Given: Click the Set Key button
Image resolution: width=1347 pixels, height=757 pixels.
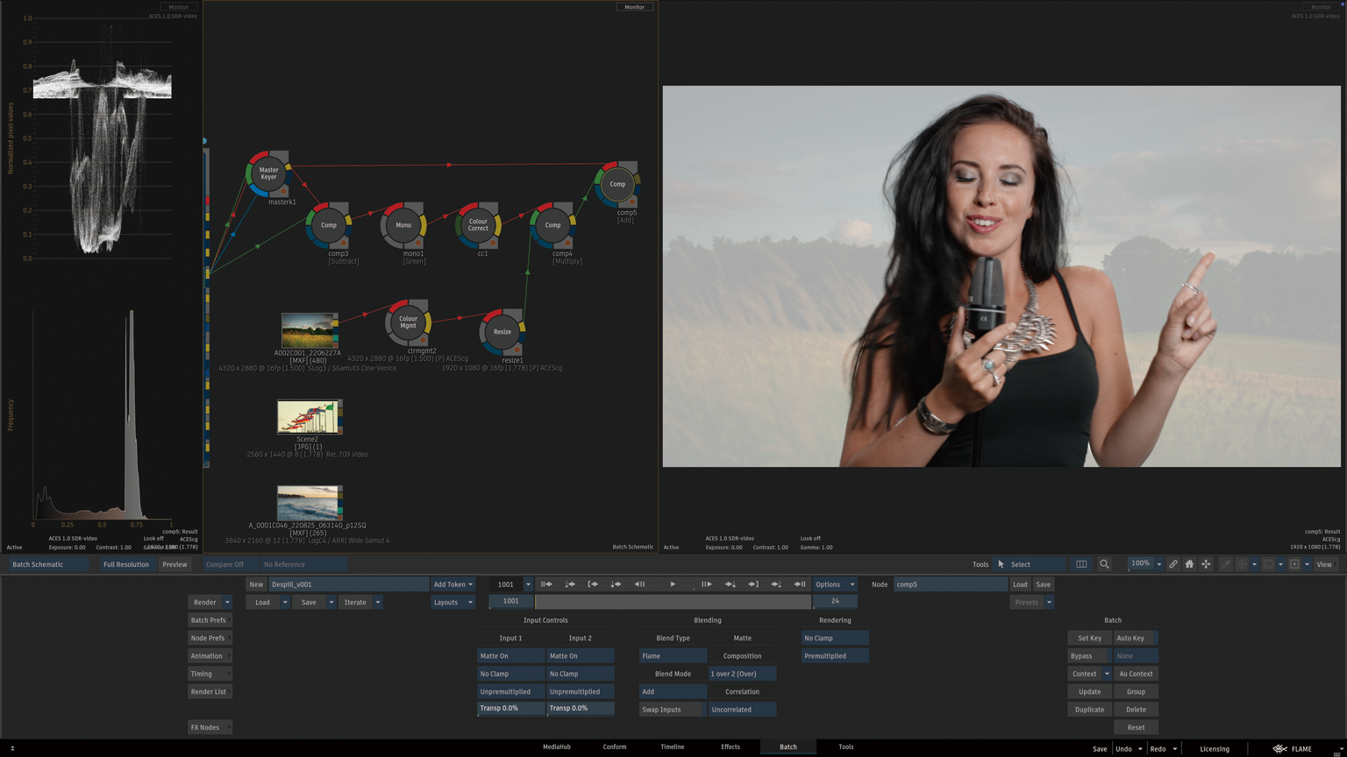Looking at the screenshot, I should tap(1089, 638).
